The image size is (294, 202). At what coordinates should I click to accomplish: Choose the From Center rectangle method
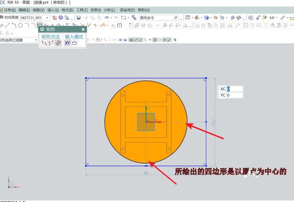(58, 43)
